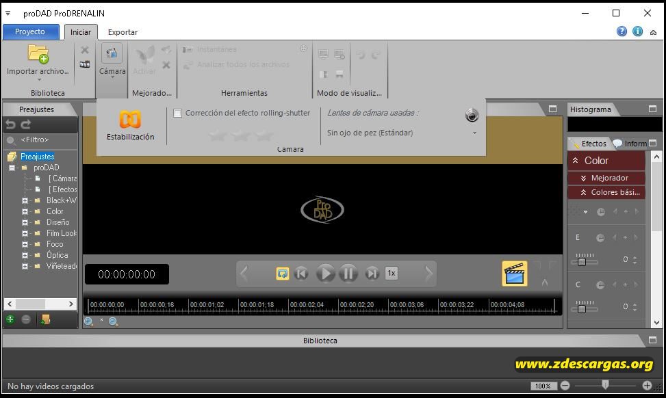Switch to the Iniciar ribbon tab
The image size is (666, 398).
point(81,32)
